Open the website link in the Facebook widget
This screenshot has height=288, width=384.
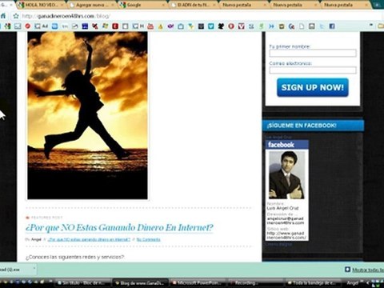286,235
